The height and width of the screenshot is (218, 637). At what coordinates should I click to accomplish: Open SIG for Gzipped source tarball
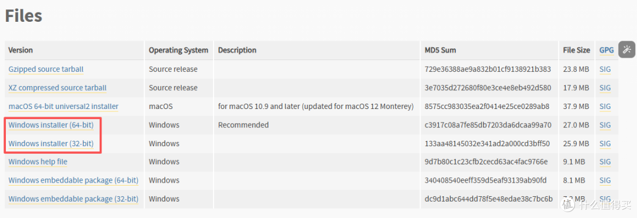(x=605, y=70)
